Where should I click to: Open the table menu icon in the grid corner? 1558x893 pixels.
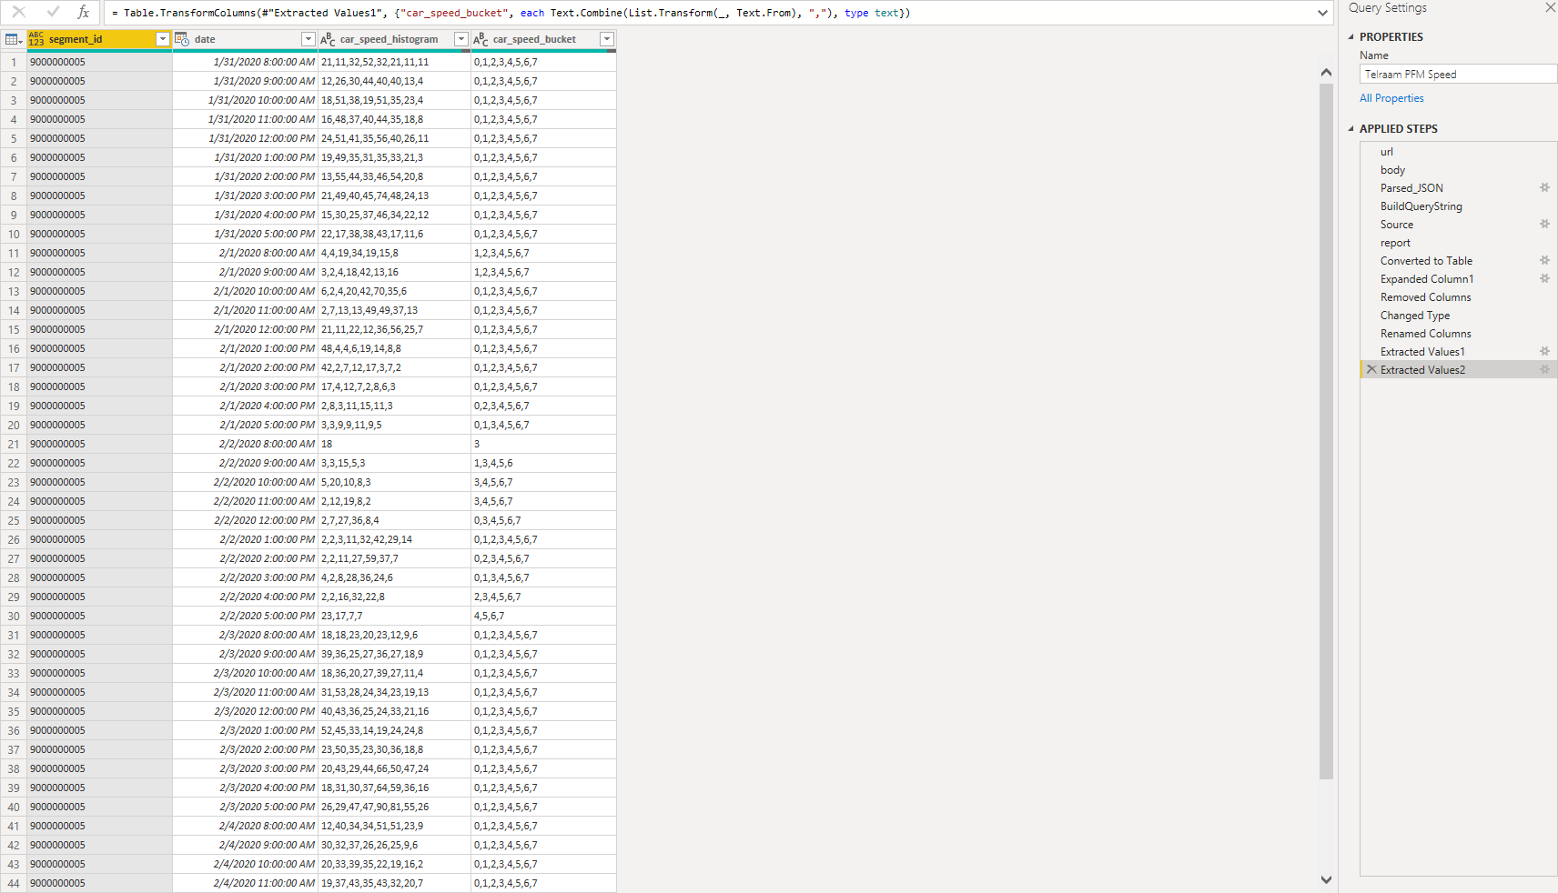(x=14, y=39)
